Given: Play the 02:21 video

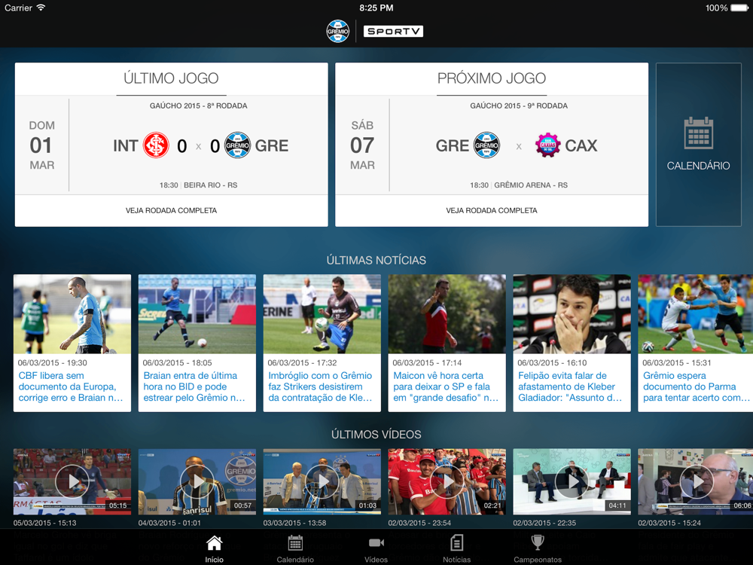Looking at the screenshot, I should [447, 481].
